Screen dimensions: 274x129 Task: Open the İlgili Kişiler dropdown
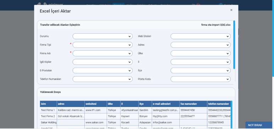click(x=102, y=62)
